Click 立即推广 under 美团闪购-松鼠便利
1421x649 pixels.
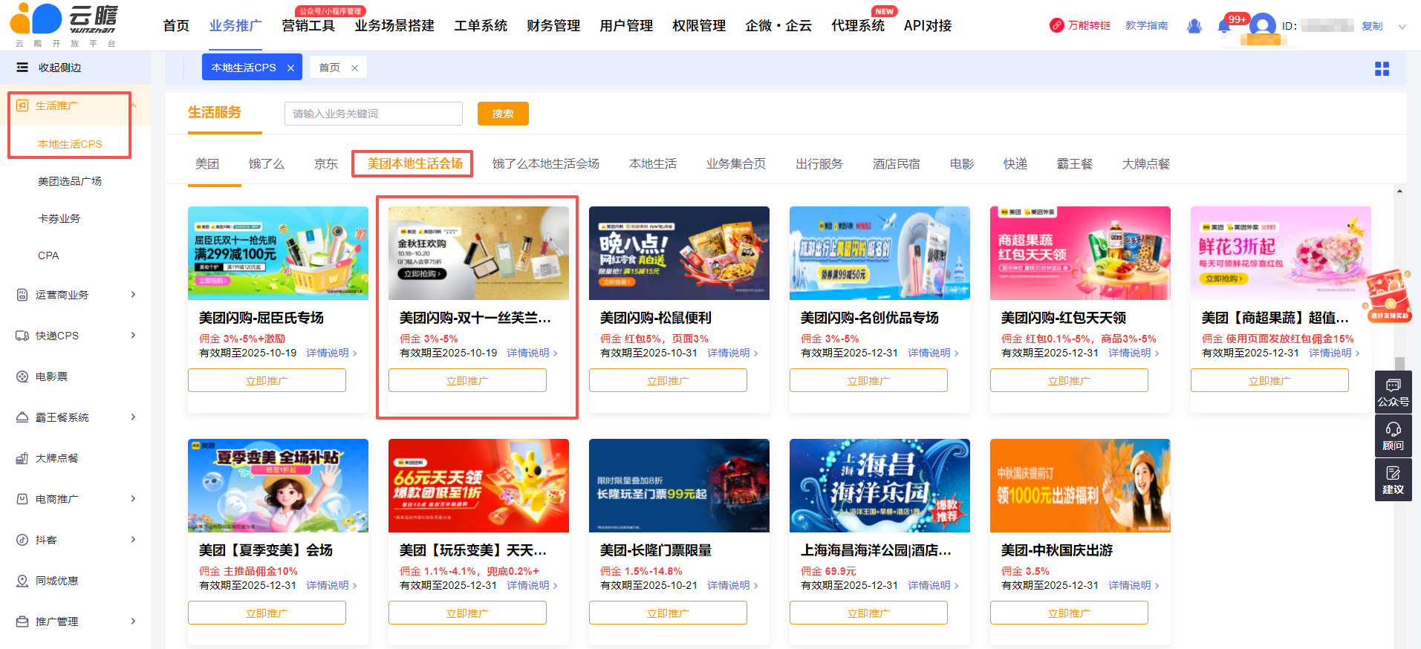coord(667,381)
